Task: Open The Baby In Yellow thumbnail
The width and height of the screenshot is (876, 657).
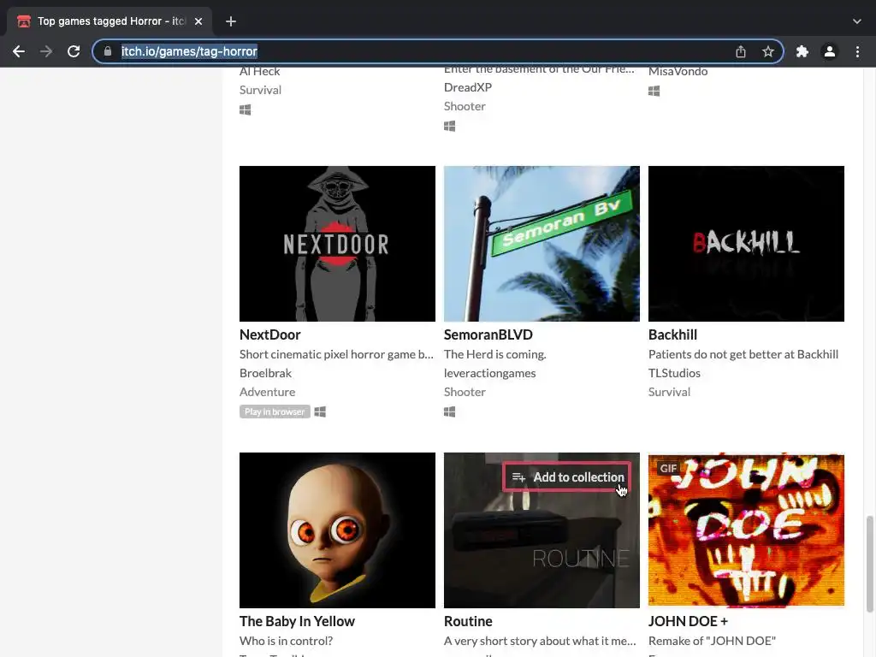Action: (x=337, y=530)
